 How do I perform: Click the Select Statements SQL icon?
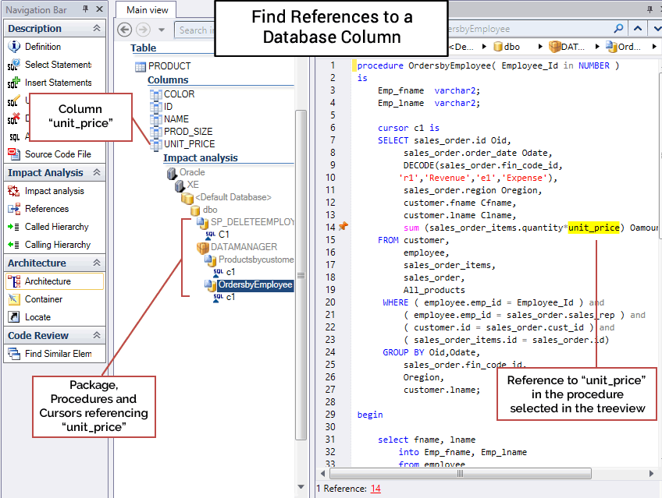point(13,65)
